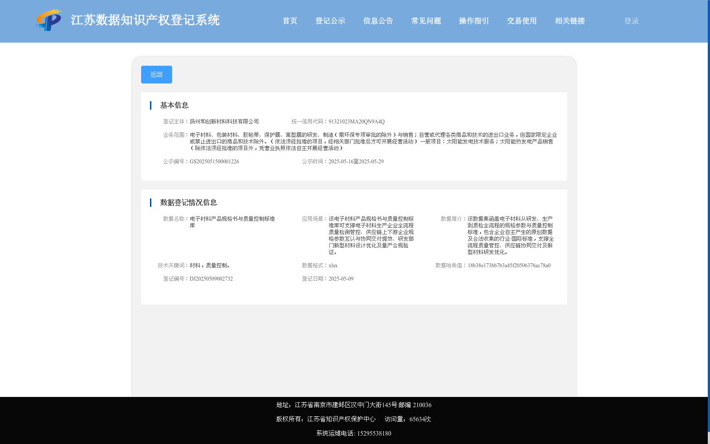Click the 江苏数据知识产权登记系统 title
The height and width of the screenshot is (444, 710).
click(145, 20)
